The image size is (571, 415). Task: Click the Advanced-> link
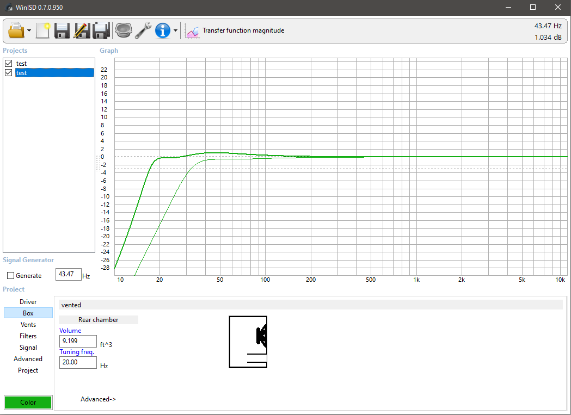tap(98, 399)
